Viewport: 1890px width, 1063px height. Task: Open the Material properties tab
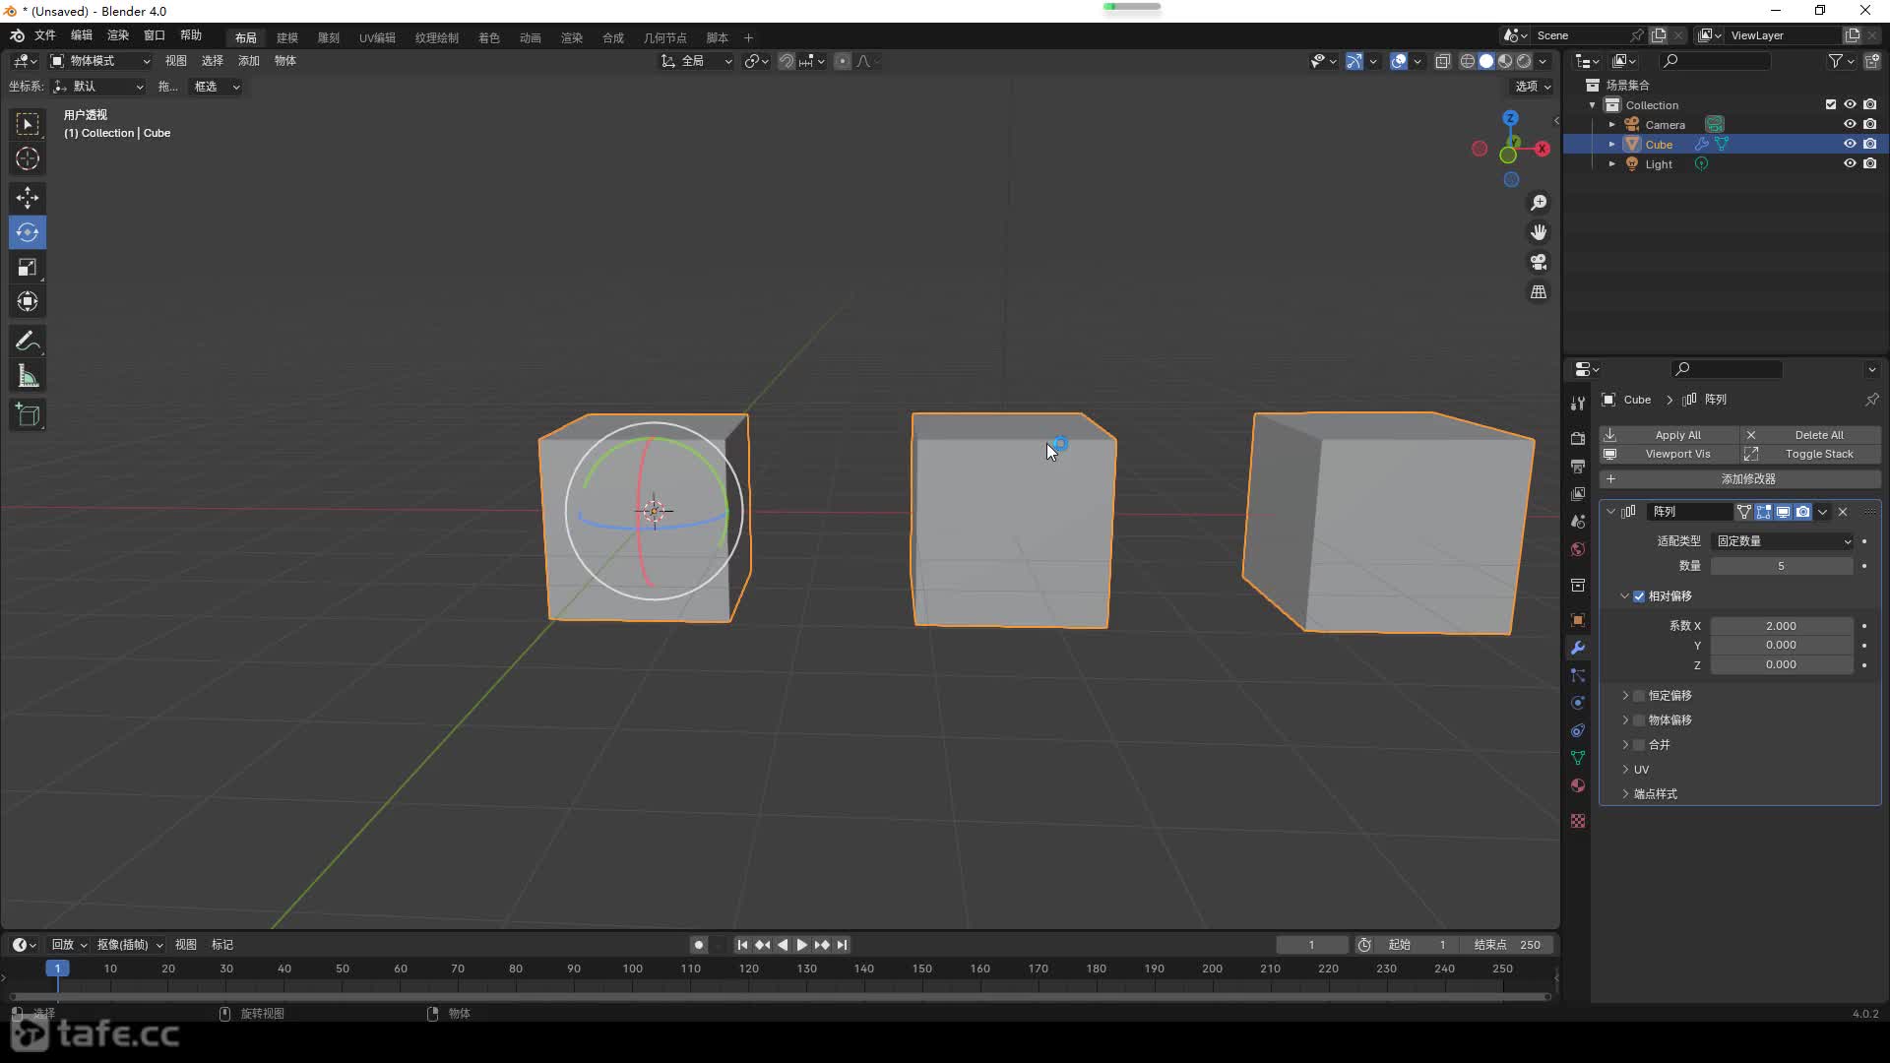coord(1578,785)
